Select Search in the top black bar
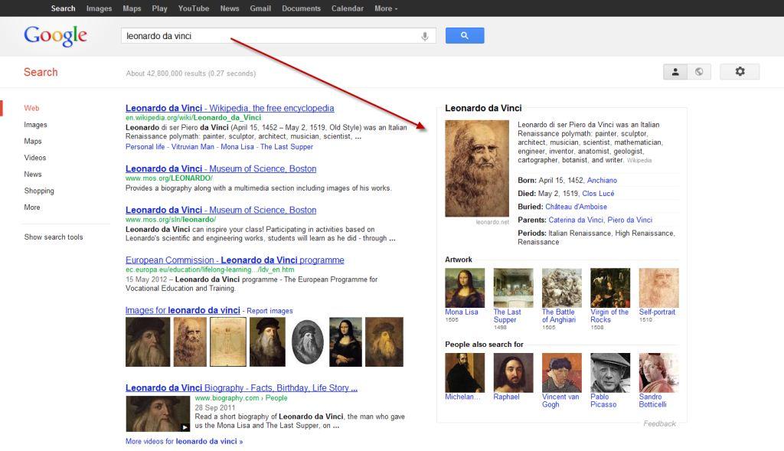The height and width of the screenshot is (451, 784). pos(63,8)
